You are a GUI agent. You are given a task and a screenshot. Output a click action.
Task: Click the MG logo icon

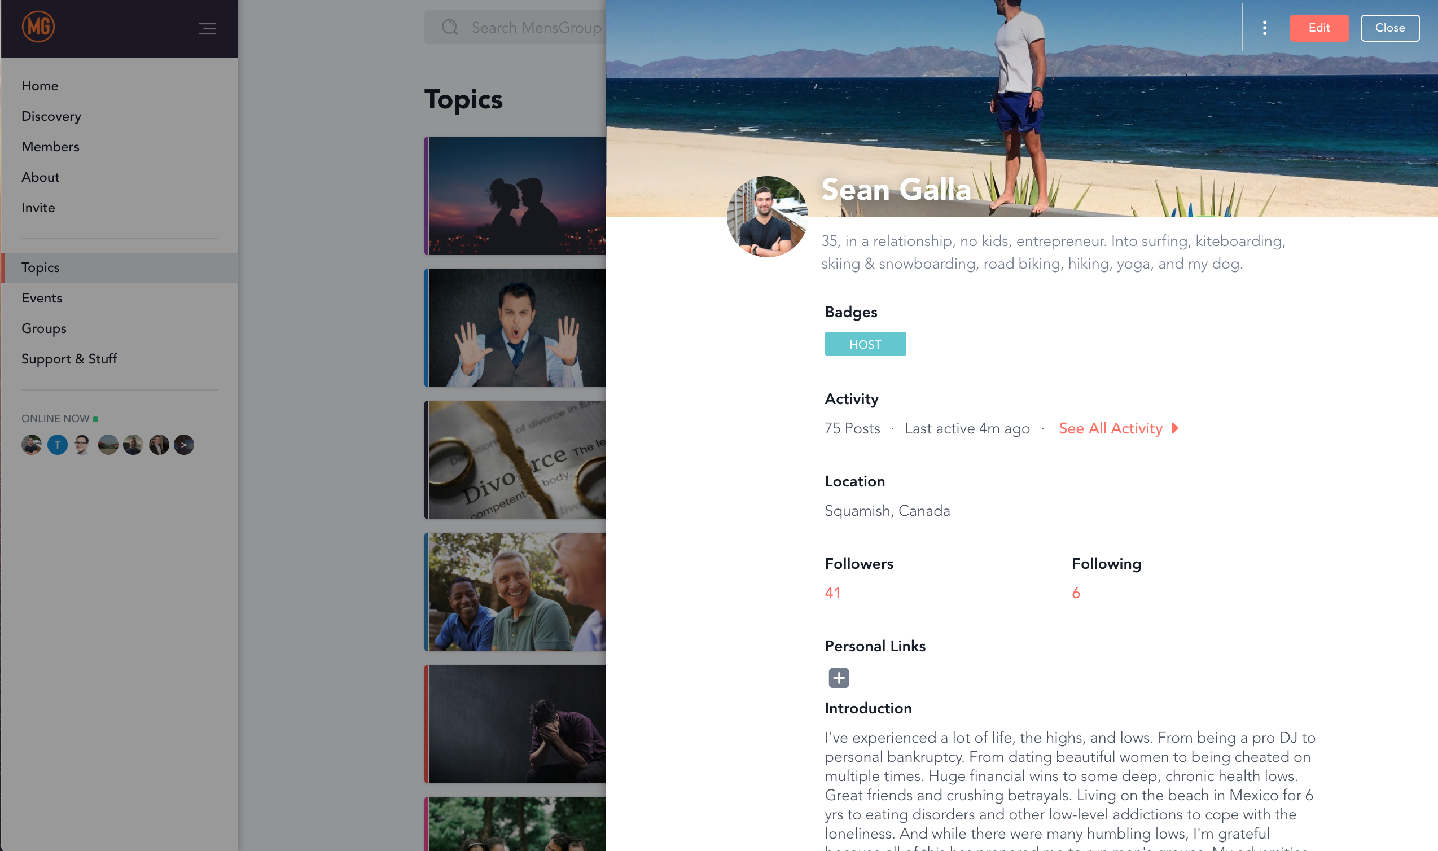pyautogui.click(x=38, y=27)
